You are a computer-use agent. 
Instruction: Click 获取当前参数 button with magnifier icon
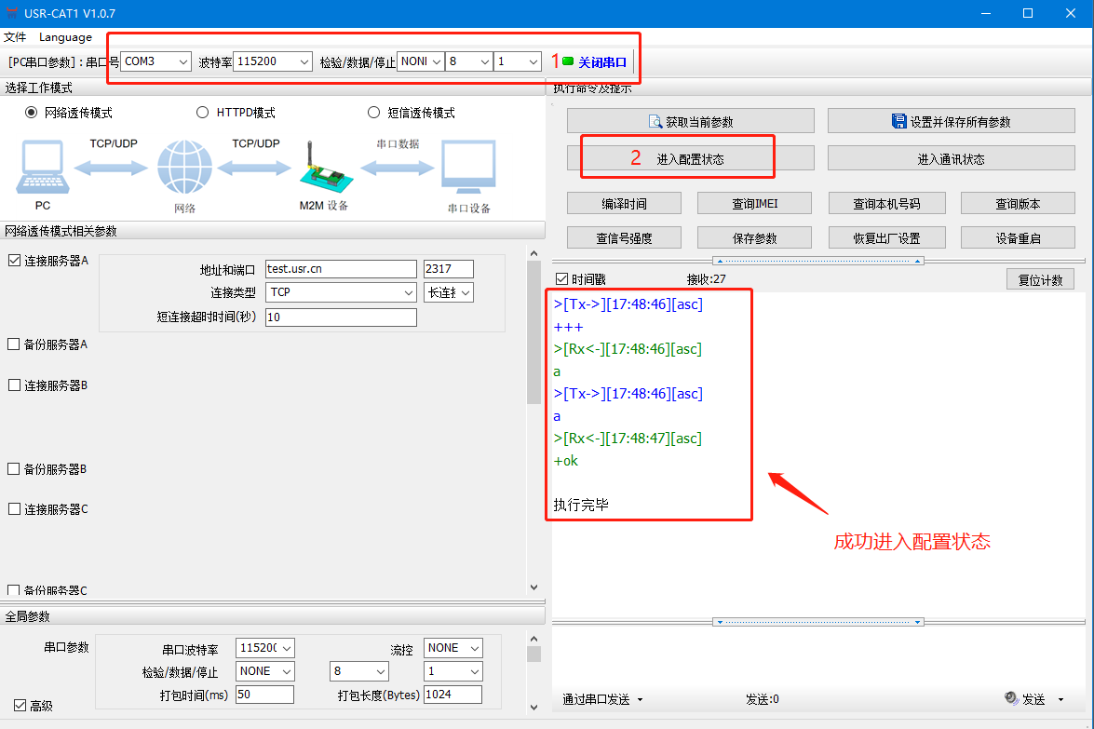click(690, 121)
